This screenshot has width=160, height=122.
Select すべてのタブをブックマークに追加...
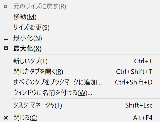[x=58, y=82]
